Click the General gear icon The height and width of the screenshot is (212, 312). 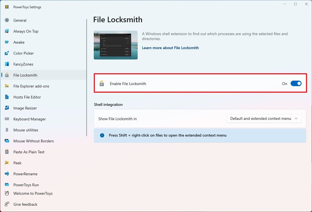coord(7,20)
